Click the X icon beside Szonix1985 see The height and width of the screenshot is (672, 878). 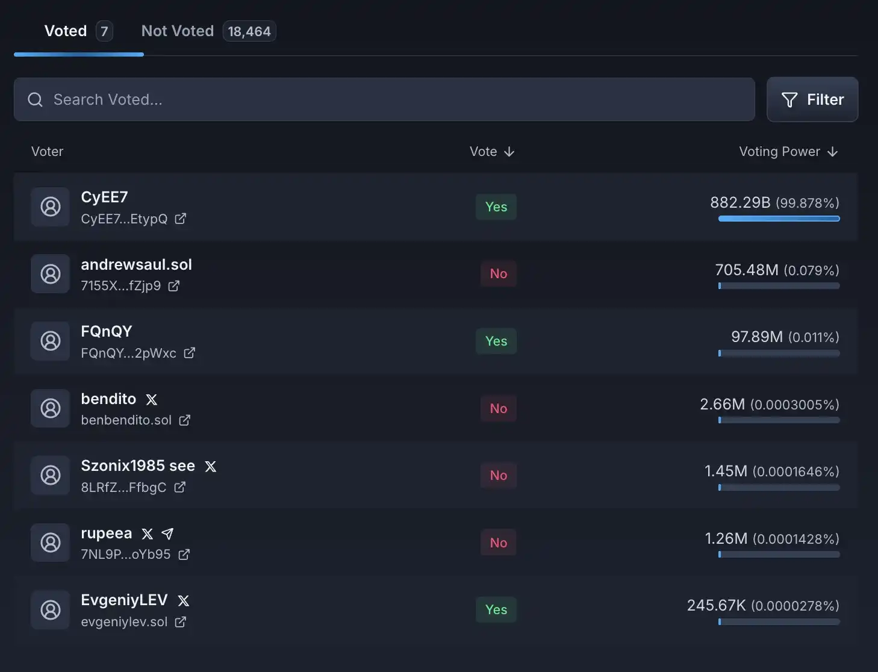coord(210,466)
